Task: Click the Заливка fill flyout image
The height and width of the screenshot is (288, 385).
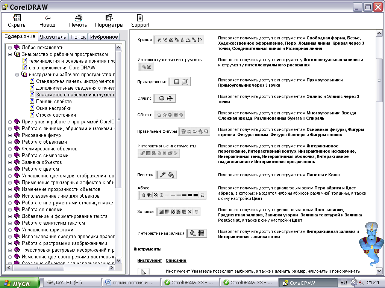Action: coord(178,211)
